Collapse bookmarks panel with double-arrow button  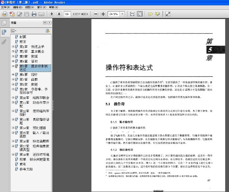45,22
